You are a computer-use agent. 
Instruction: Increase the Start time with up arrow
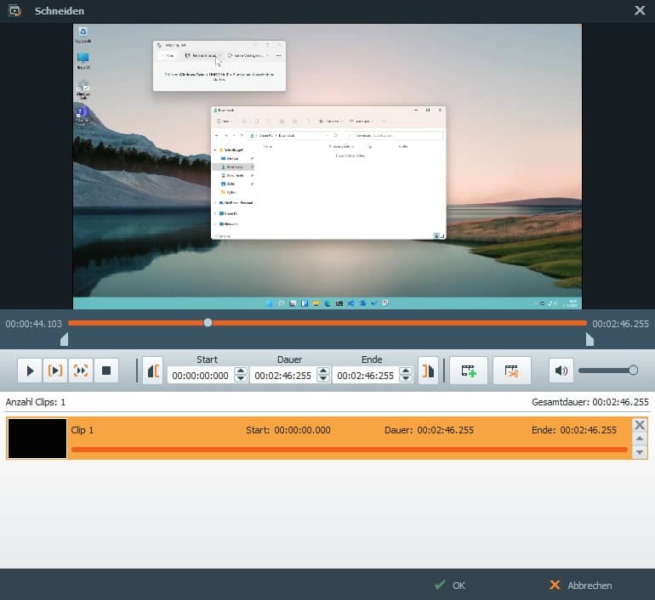pos(241,371)
